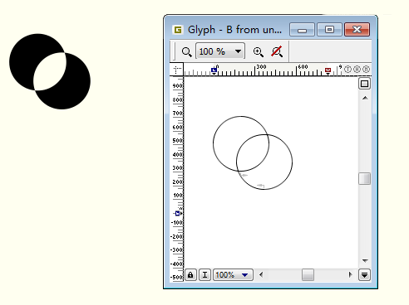Click the I-beam text mode button
This screenshot has height=305, width=409.
pyautogui.click(x=204, y=275)
